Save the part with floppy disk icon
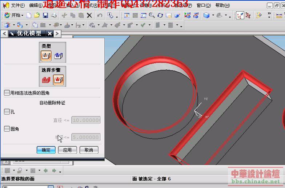The width and height of the screenshot is (285, 188). pyautogui.click(x=45, y=16)
